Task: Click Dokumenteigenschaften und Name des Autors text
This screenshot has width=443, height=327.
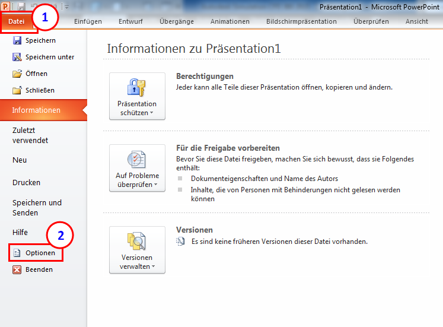Action: [x=264, y=179]
